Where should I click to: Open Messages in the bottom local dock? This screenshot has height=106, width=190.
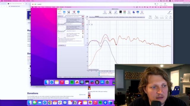tap(35, 103)
